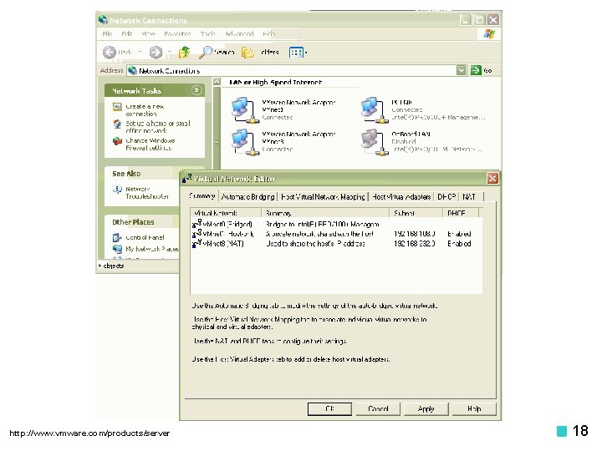Switch to the Automatic Bridging tab
The width and height of the screenshot is (602, 451).
(x=248, y=197)
